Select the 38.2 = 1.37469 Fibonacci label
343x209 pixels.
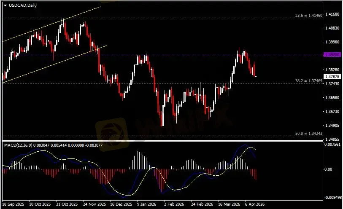pos(309,81)
